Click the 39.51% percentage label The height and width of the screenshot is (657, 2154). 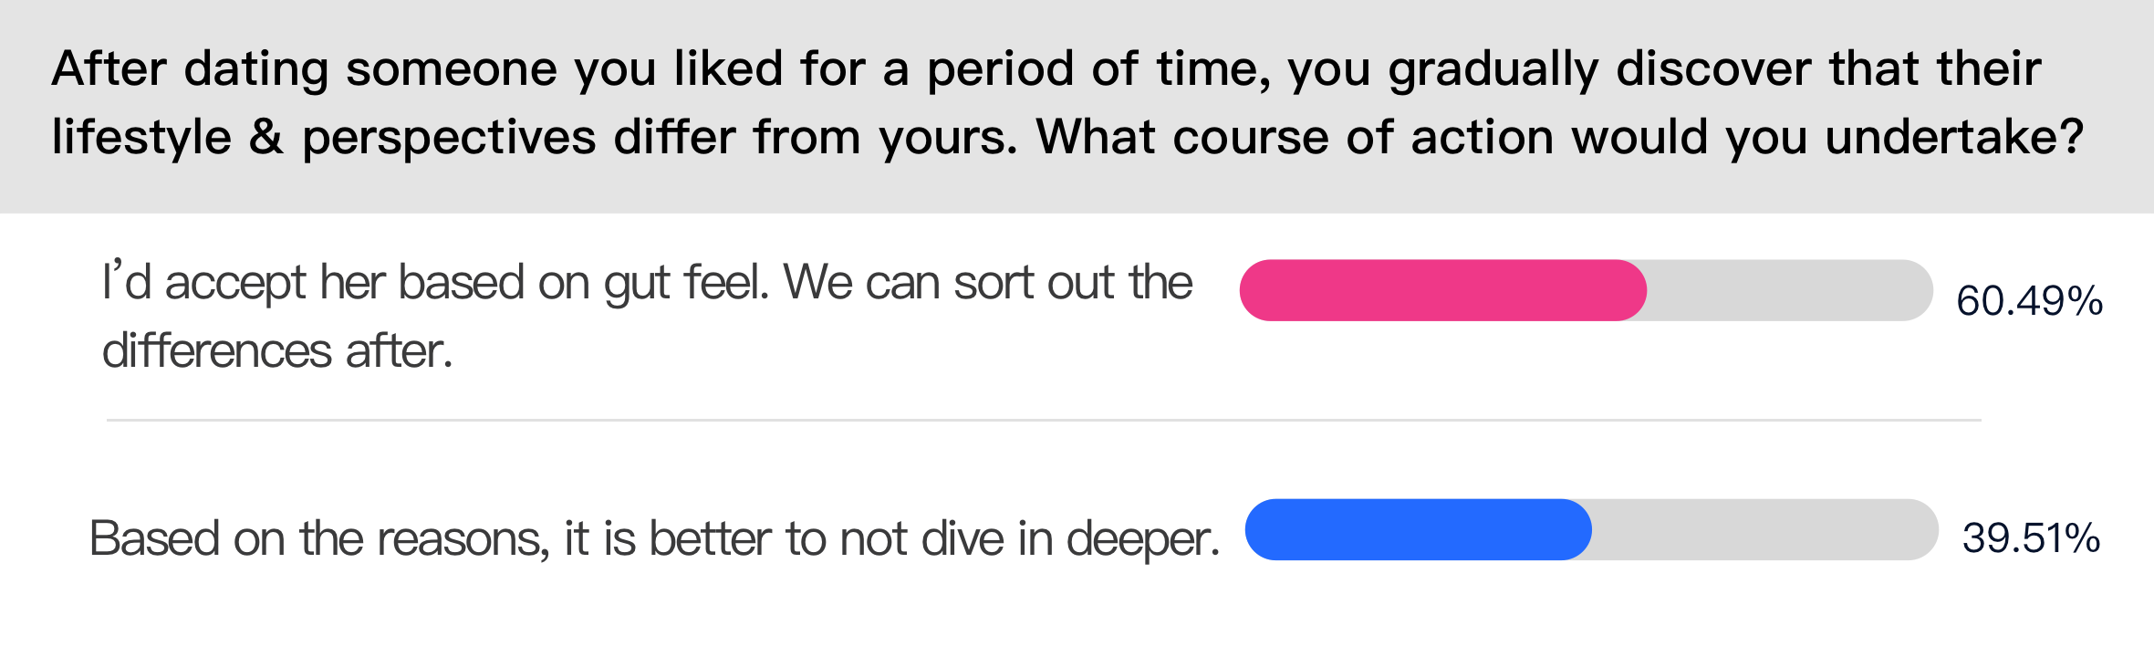2032,538
